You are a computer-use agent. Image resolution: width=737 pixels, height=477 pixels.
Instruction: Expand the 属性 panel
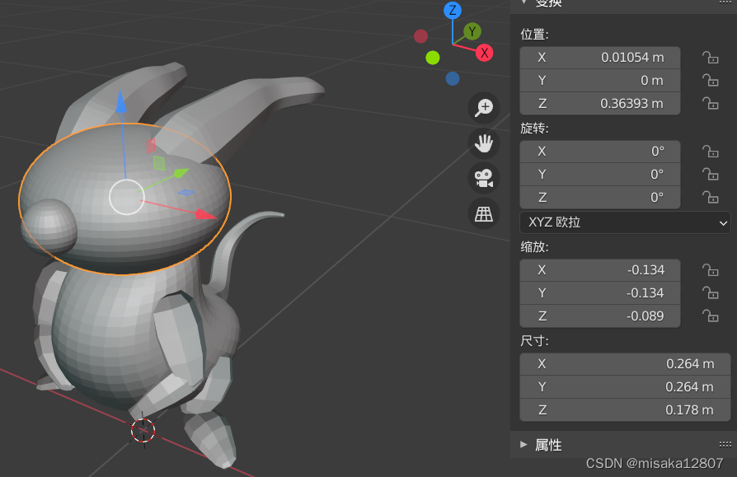click(x=523, y=445)
